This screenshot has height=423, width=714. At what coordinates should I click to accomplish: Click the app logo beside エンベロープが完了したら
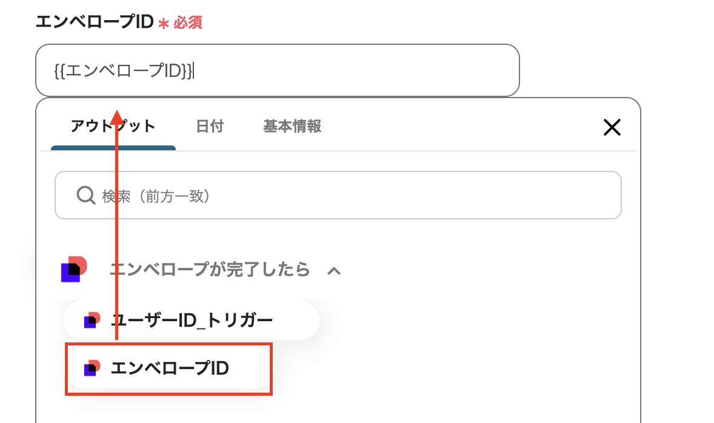click(74, 269)
